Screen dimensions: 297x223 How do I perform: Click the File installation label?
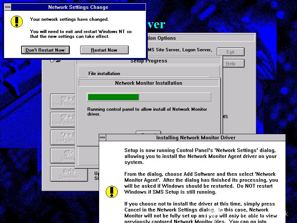pyautogui.click(x=104, y=74)
